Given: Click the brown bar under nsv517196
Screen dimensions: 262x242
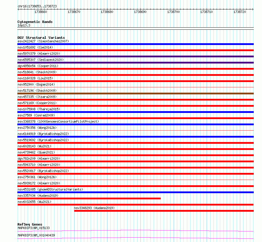Looking at the screenshot, I should click(x=135, y=94).
